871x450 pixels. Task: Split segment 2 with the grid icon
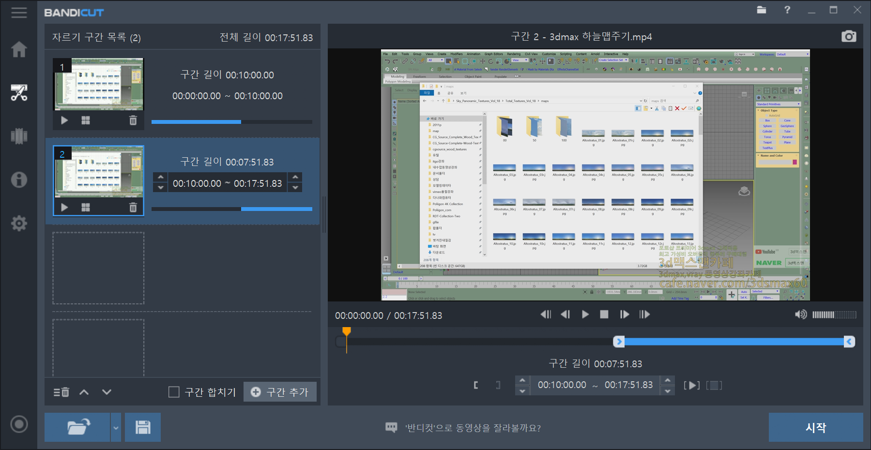(x=86, y=208)
